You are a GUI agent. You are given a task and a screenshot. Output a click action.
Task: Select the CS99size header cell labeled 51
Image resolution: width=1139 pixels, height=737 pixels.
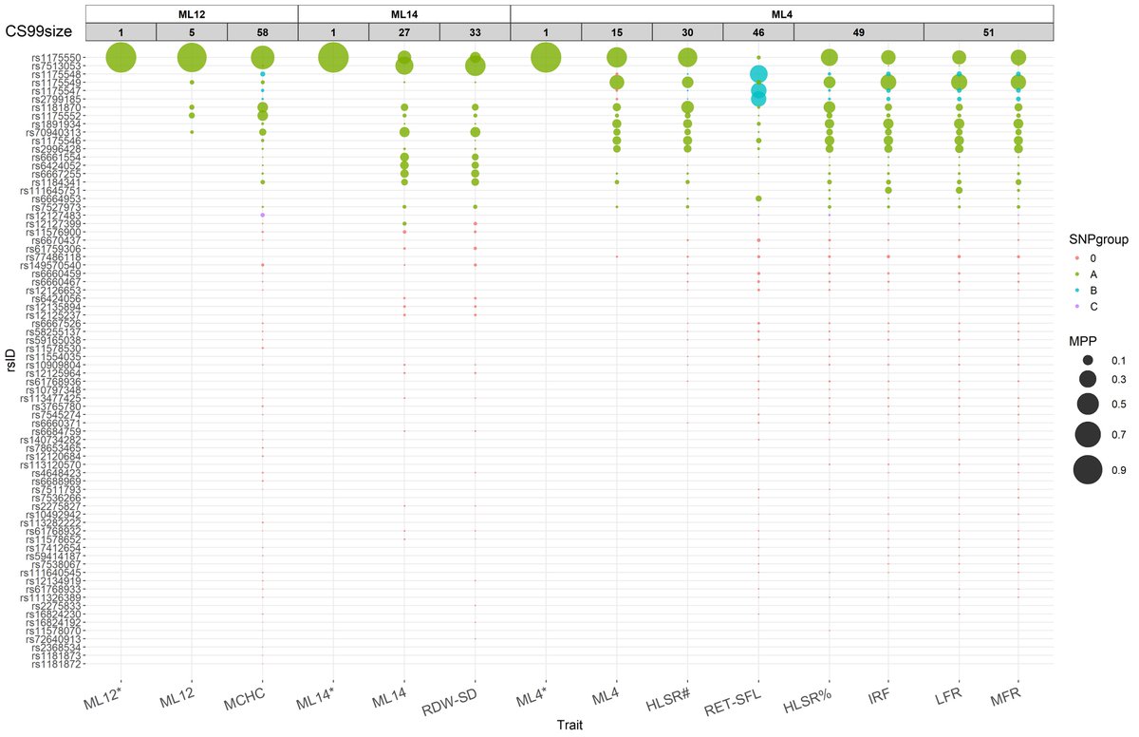pyautogui.click(x=988, y=31)
